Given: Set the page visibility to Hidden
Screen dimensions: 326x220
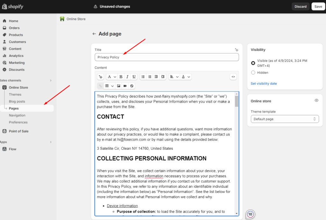Looking at the screenshot, I should pos(253,72).
